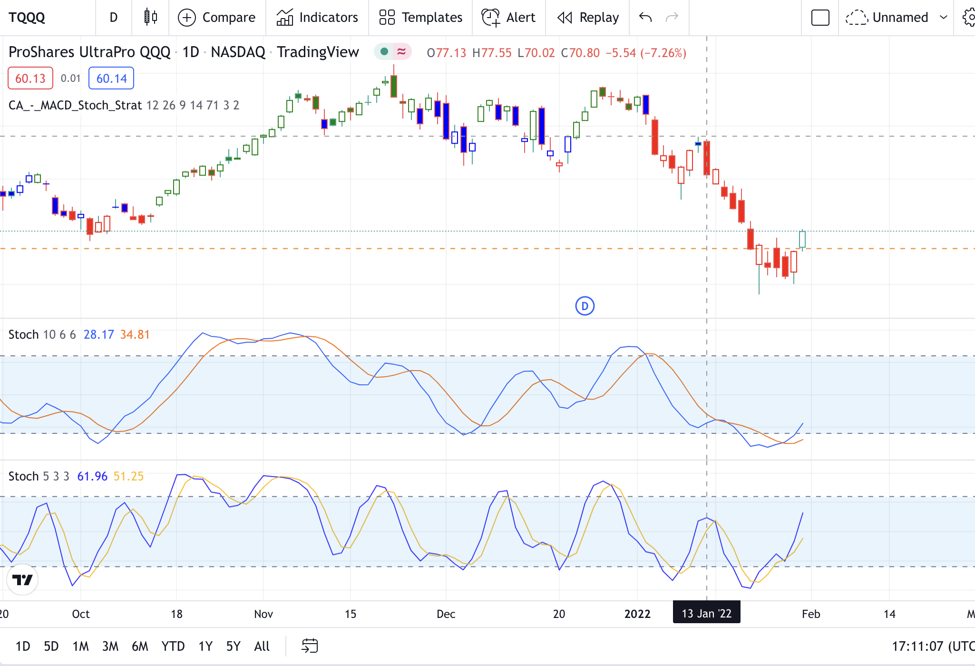Select the YTD time range
The width and height of the screenshot is (975, 666).
click(x=173, y=646)
